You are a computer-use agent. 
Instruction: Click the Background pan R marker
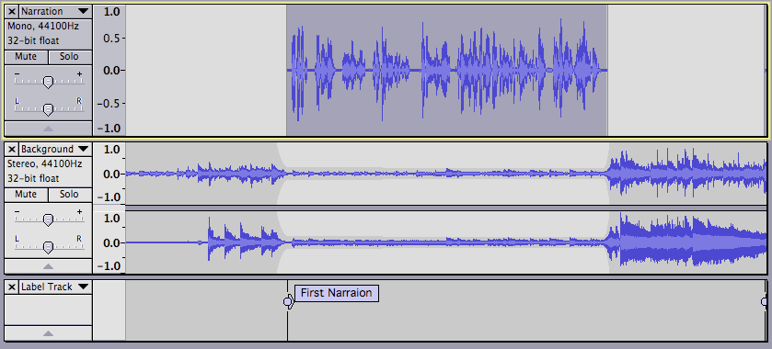79,239
